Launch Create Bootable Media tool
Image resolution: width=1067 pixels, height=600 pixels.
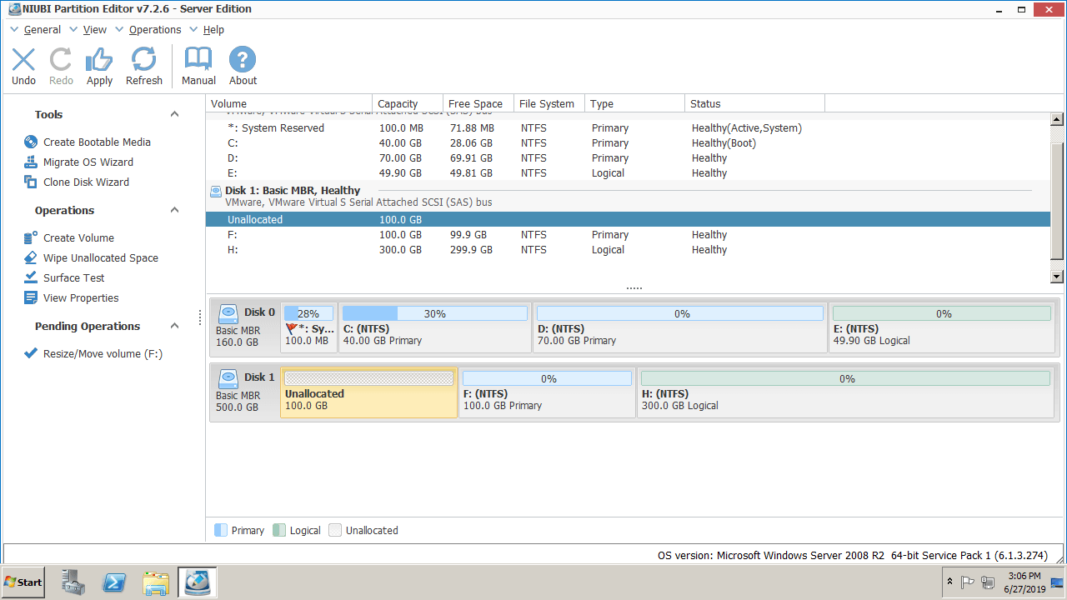(x=97, y=142)
